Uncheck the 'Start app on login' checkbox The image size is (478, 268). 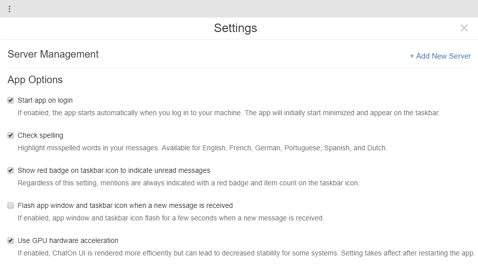click(x=11, y=100)
